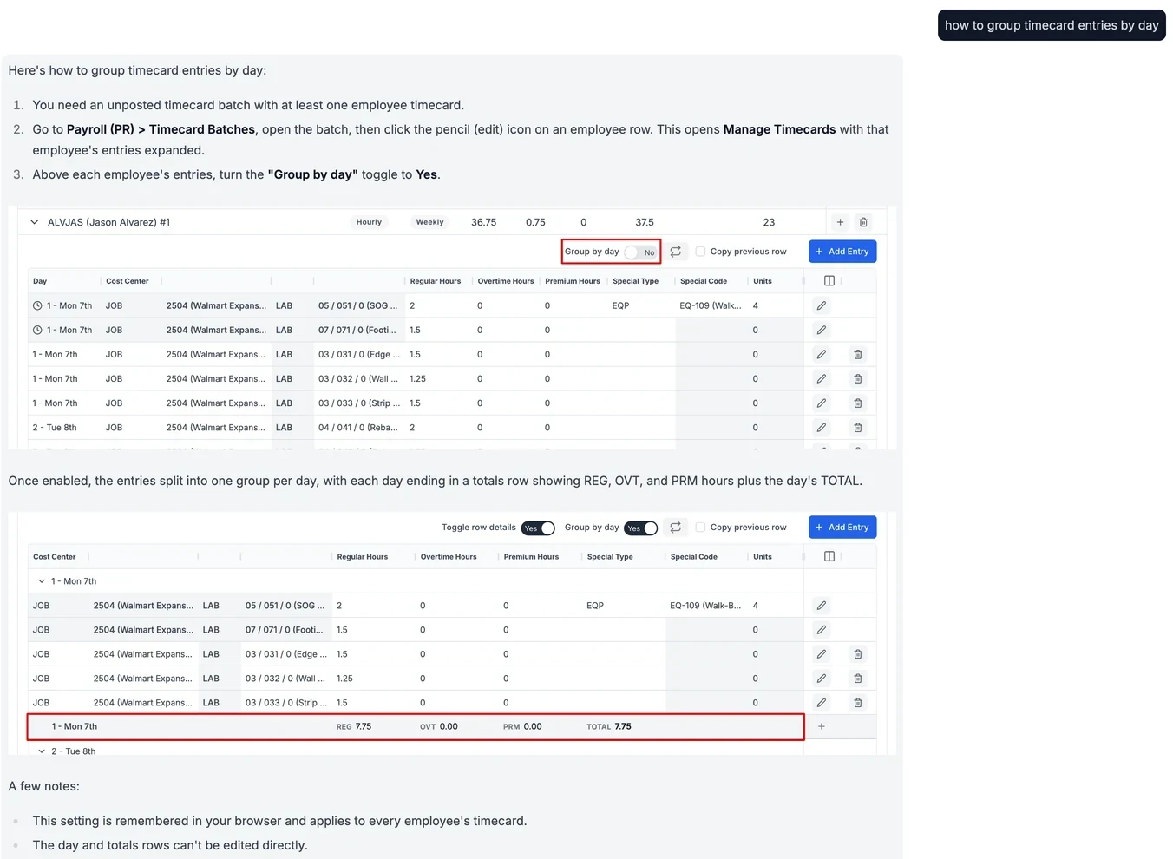Click Add Entry beside the Group by day No toggle
Image resolution: width=1173 pixels, height=859 pixels.
point(842,252)
